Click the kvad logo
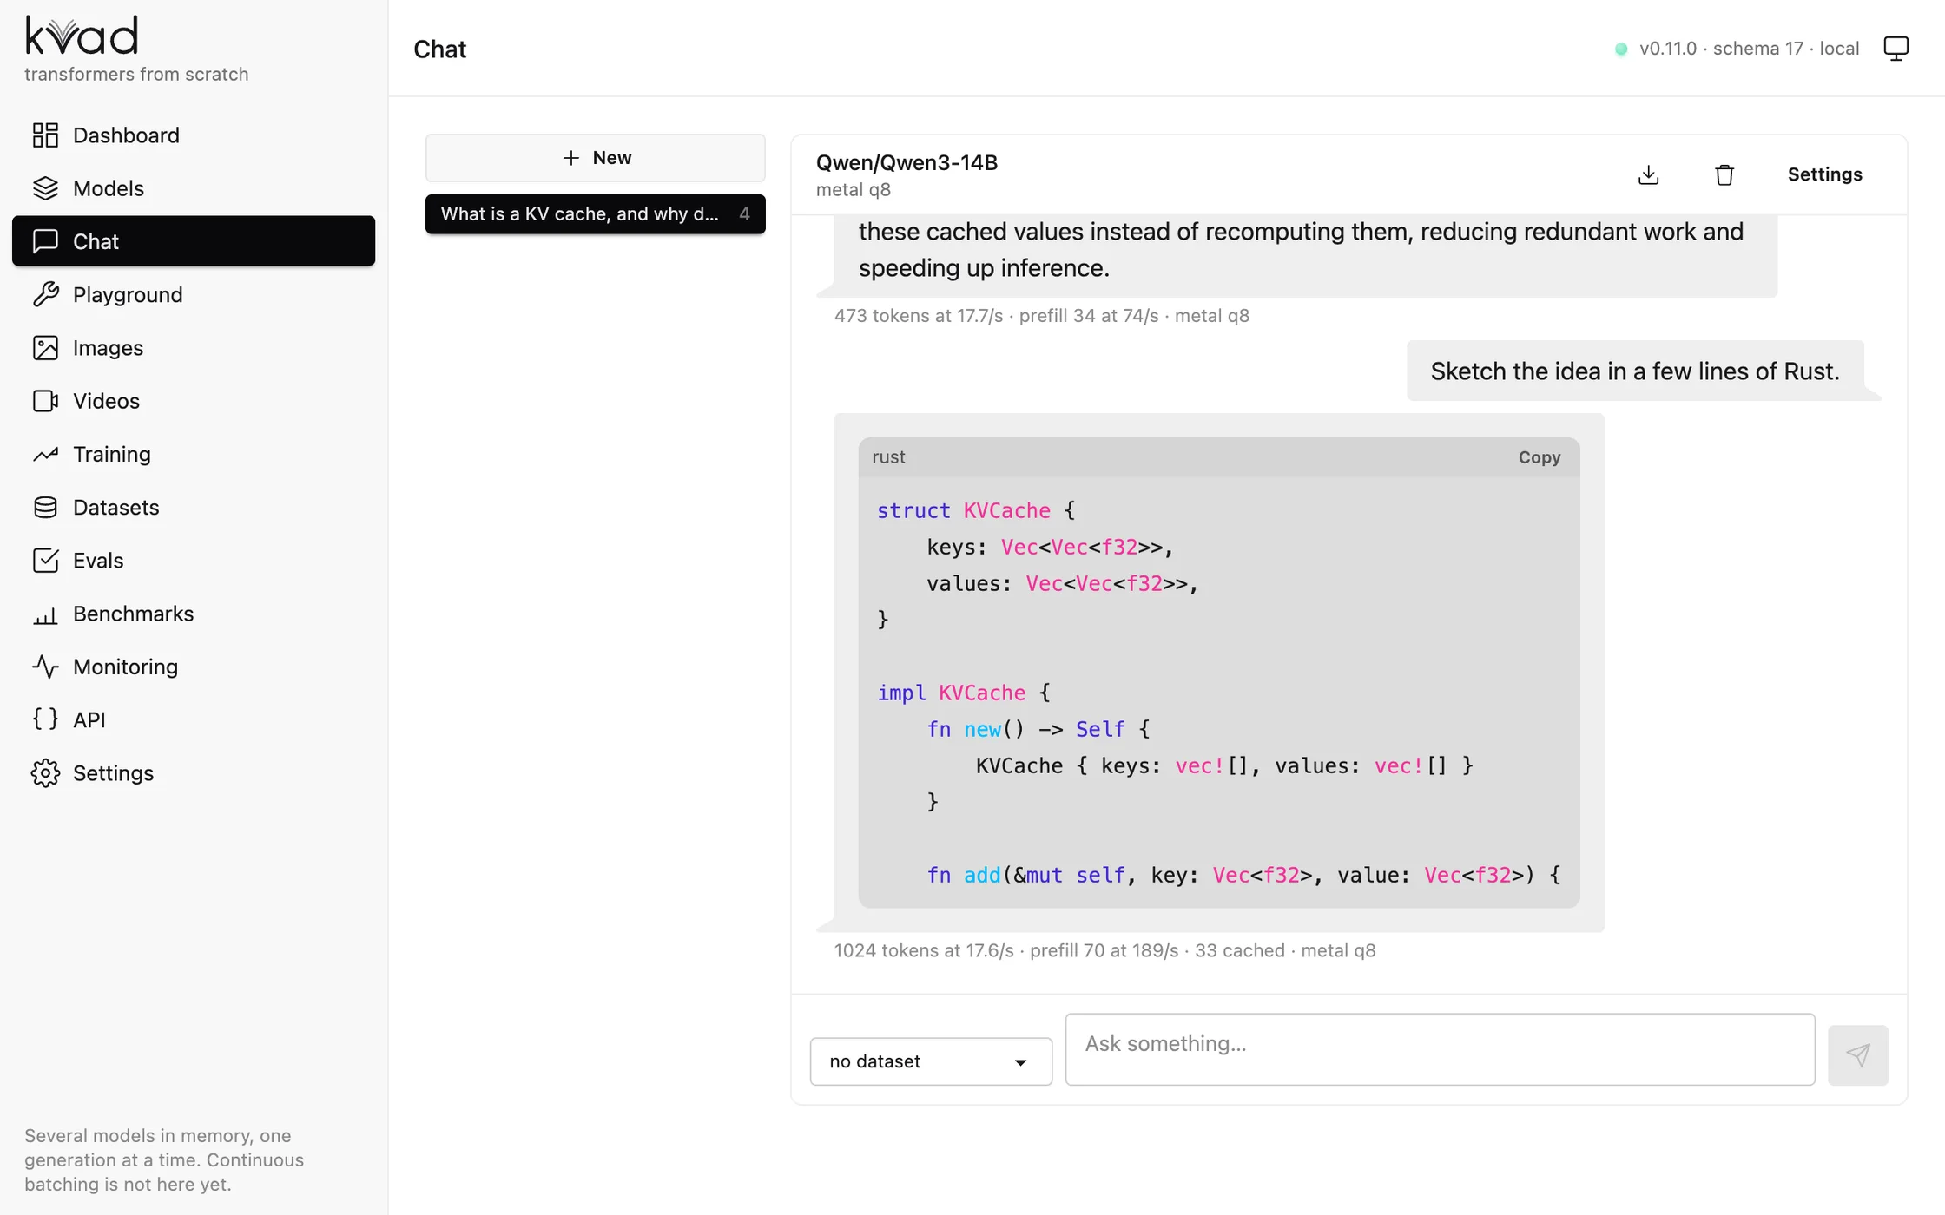 pos(82,35)
